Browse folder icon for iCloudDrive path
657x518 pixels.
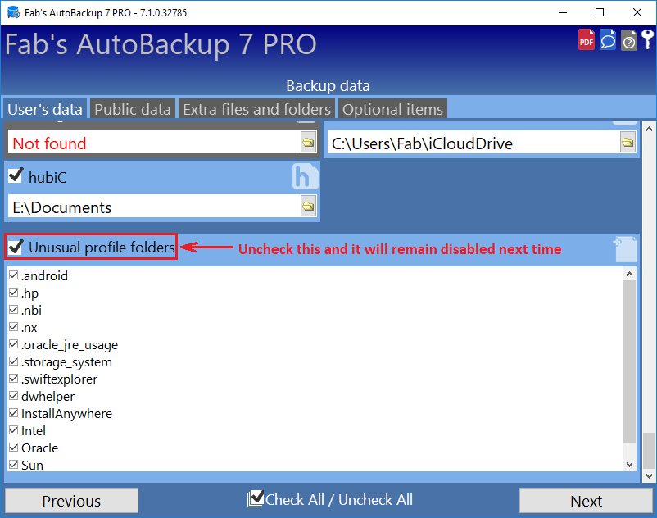point(628,142)
